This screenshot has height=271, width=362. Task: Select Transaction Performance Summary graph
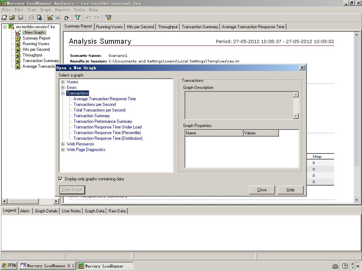103,121
